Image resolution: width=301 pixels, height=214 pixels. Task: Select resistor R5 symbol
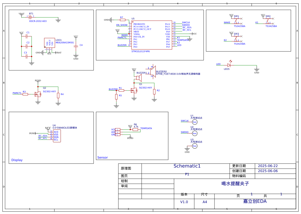(116, 97)
